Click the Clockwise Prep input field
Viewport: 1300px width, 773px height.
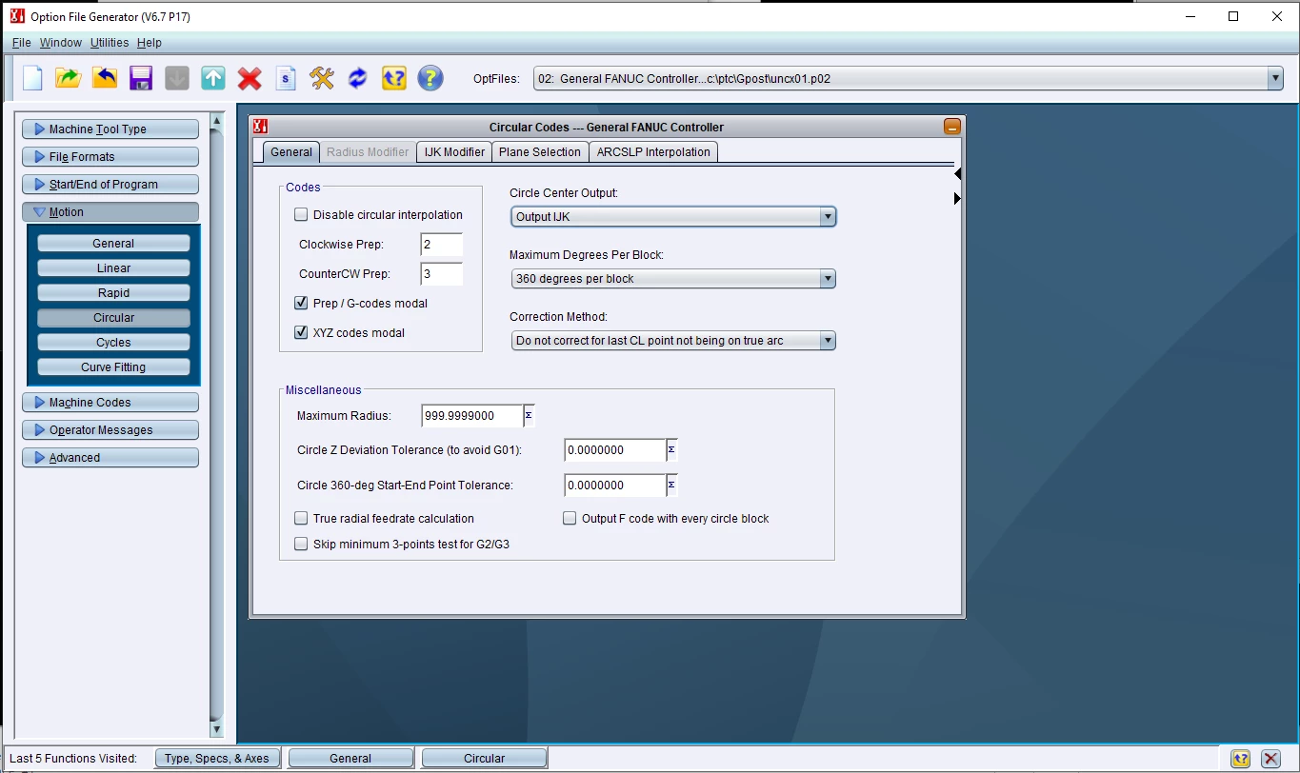[442, 245]
